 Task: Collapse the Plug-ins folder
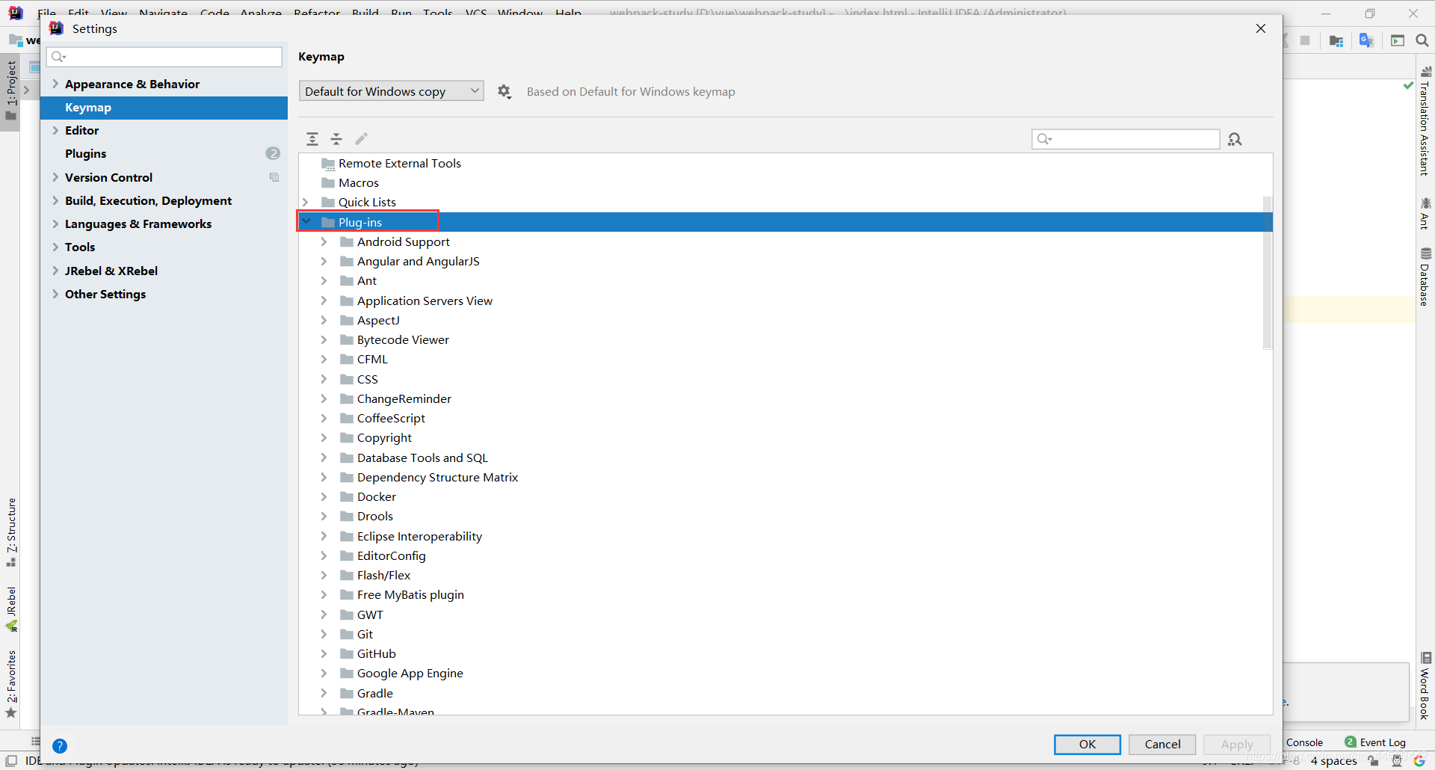306,222
